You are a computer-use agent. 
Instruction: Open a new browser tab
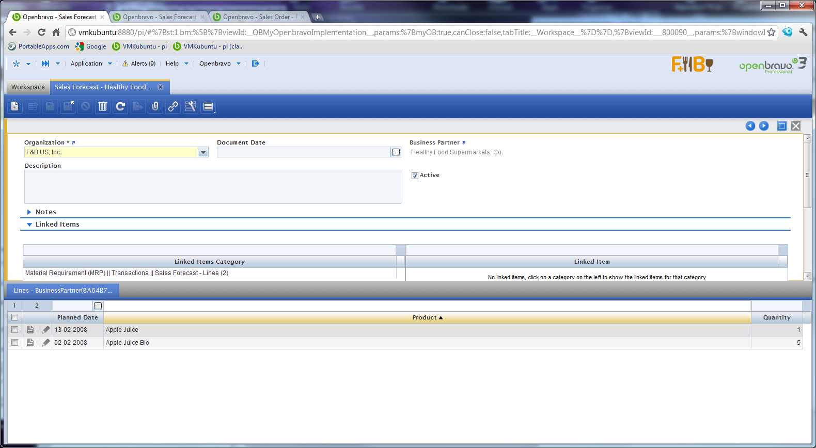click(318, 17)
